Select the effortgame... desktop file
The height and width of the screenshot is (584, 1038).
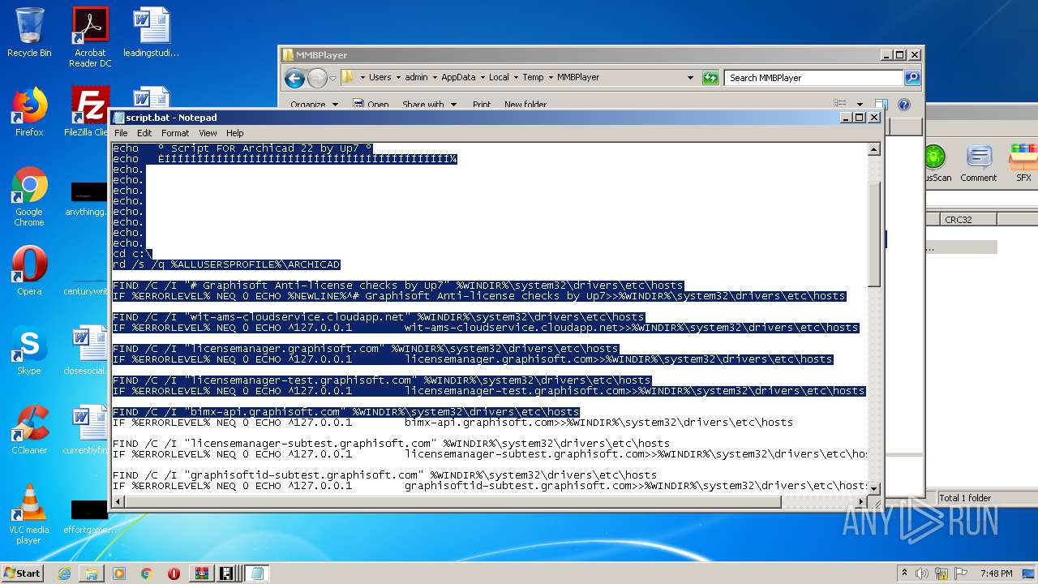88,517
